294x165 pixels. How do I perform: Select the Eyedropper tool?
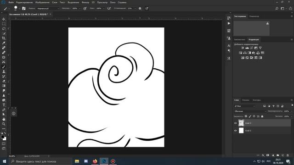click(x=4, y=43)
